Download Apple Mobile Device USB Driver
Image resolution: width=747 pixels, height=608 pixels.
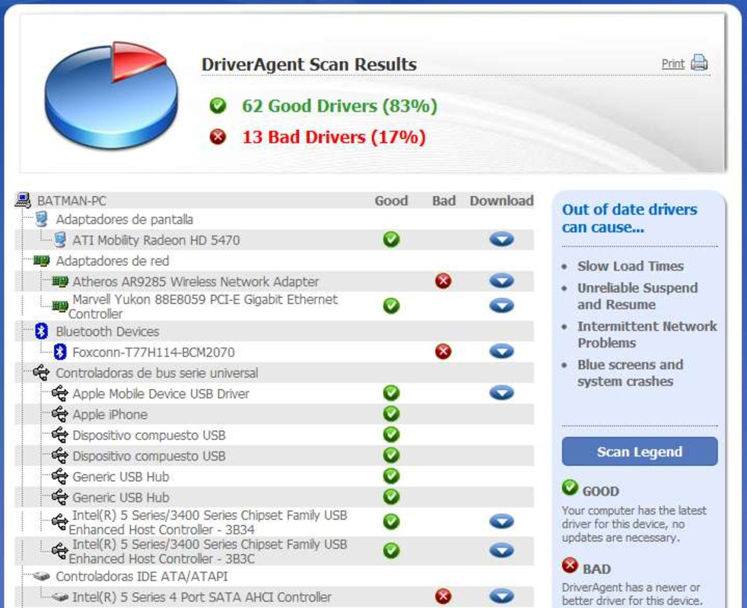pyautogui.click(x=501, y=393)
